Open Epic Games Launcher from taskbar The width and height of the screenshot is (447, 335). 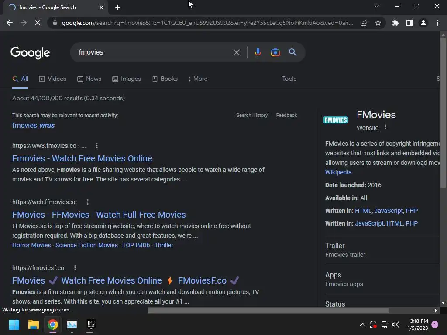click(x=91, y=325)
